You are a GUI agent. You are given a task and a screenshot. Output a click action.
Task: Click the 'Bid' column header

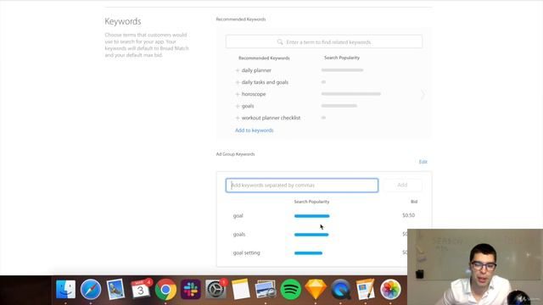(x=414, y=202)
